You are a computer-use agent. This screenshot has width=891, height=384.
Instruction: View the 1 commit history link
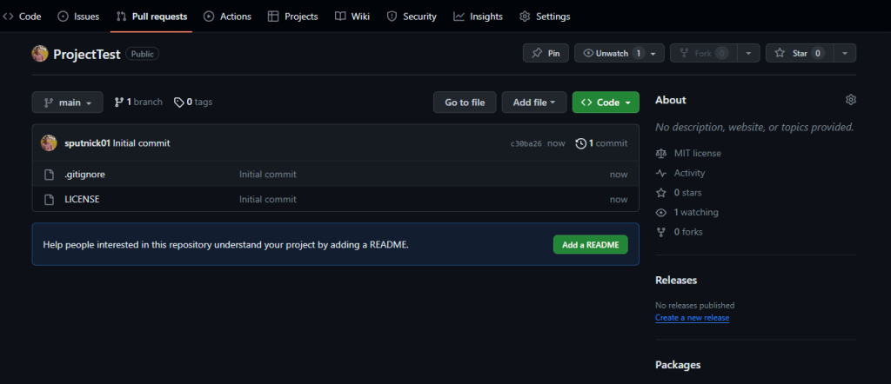click(601, 143)
